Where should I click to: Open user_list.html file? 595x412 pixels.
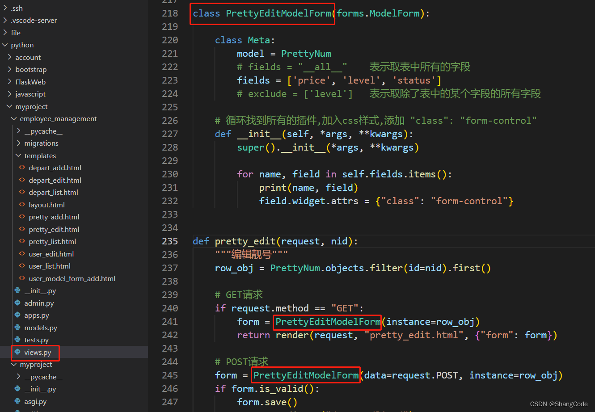point(50,266)
